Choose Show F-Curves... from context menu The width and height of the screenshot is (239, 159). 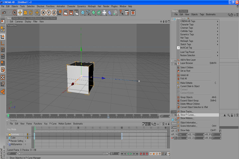(x=198, y=115)
